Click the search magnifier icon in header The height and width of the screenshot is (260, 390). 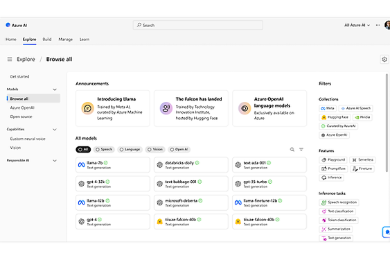point(139,25)
